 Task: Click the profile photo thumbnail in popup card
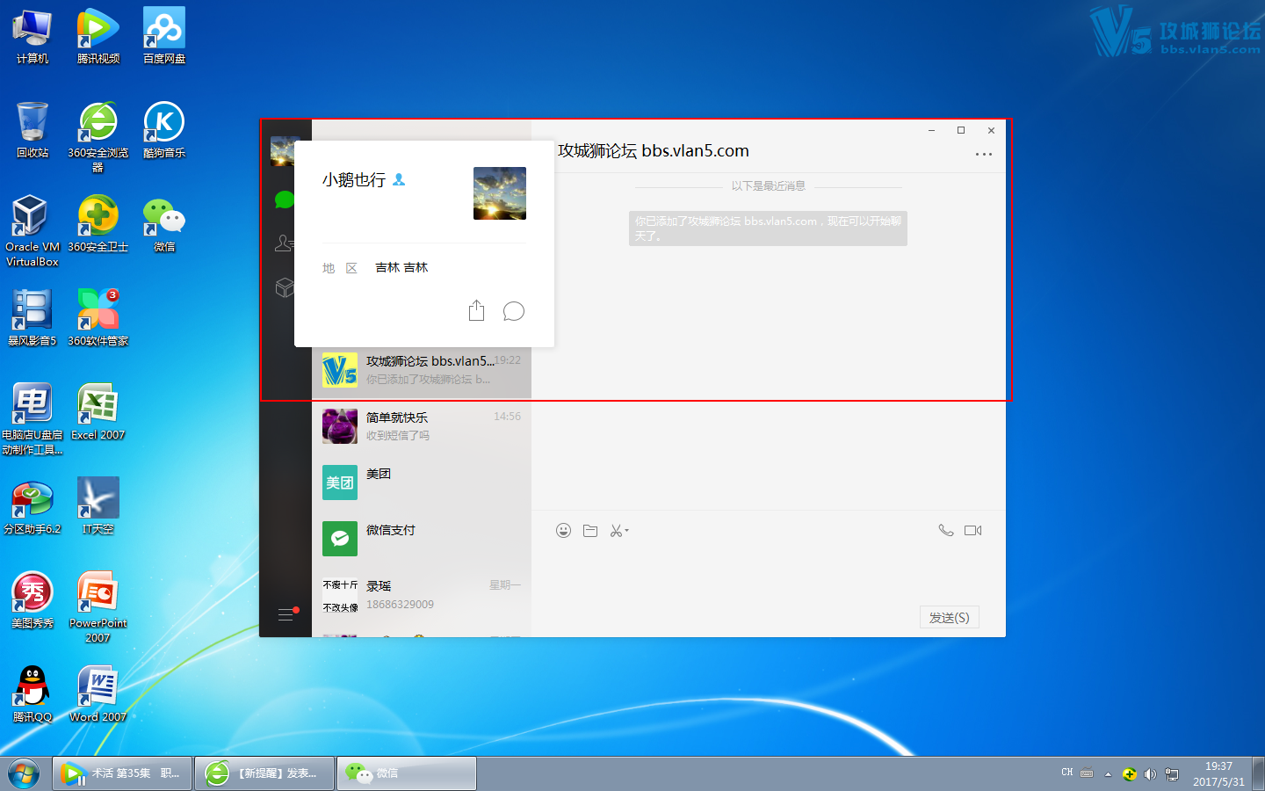point(499,193)
